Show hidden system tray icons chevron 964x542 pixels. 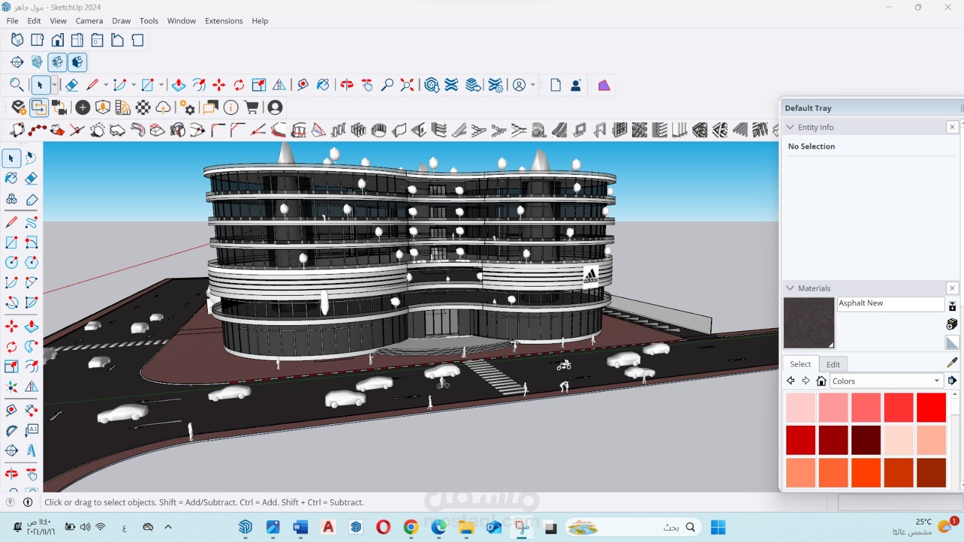tap(168, 527)
